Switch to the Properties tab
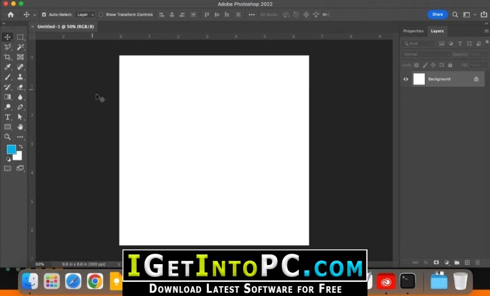Screen dimensions: 490x296 pyautogui.click(x=413, y=31)
